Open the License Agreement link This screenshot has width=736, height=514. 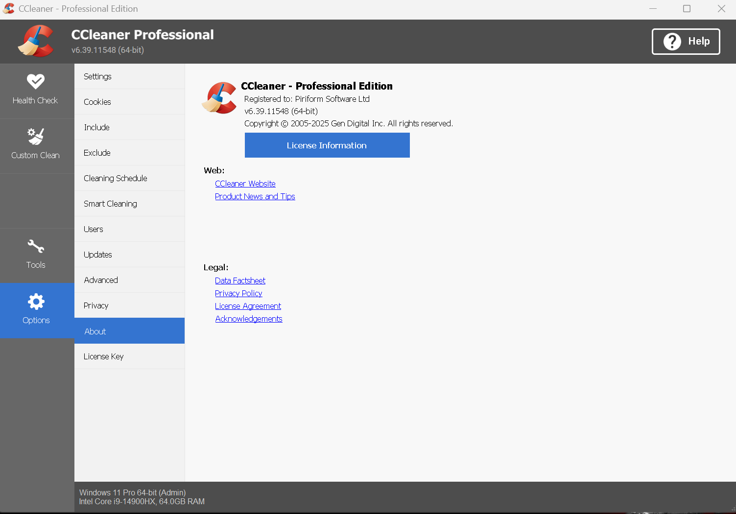point(248,306)
